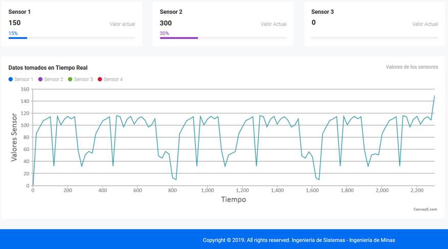Screen dimensions: 448x249
Task: Click the Sensor 2 value 300
Action: point(166,23)
